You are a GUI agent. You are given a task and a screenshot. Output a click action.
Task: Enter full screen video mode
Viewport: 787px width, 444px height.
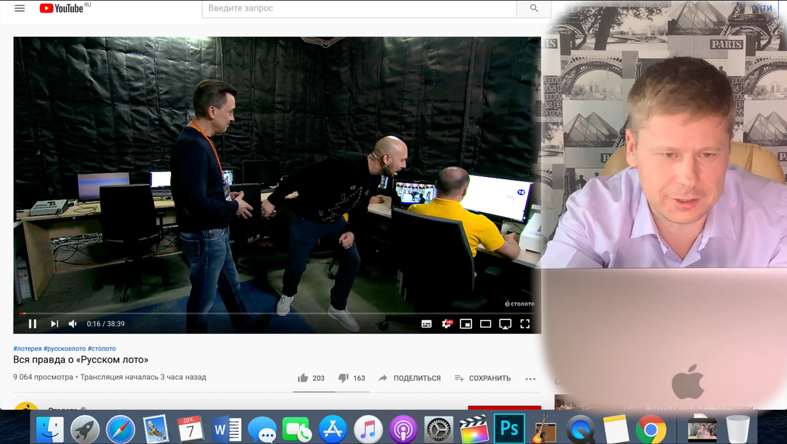[525, 323]
